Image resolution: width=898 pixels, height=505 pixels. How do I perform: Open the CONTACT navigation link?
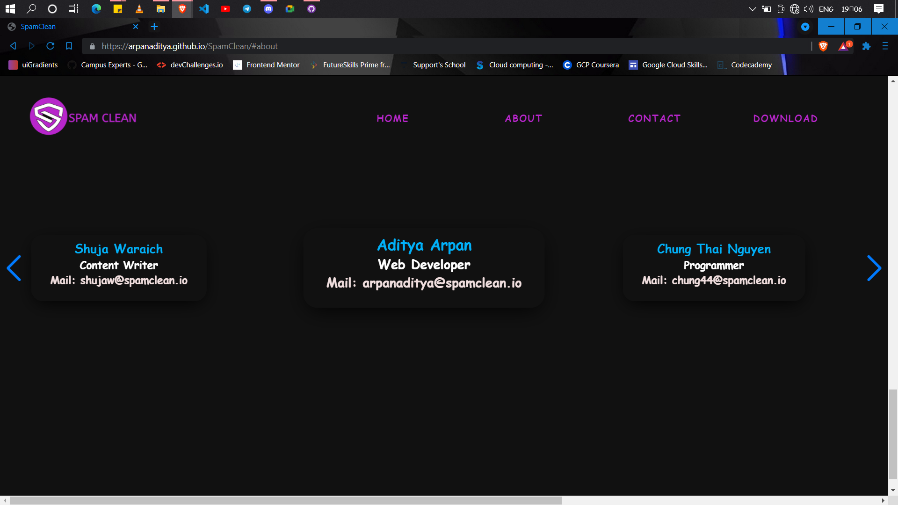click(x=654, y=118)
